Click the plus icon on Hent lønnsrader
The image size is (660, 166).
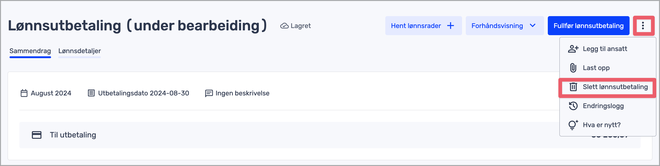450,26
